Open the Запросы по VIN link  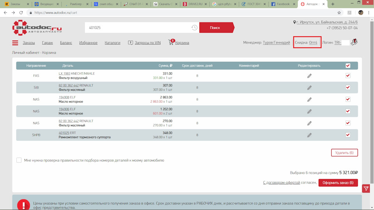click(148, 43)
